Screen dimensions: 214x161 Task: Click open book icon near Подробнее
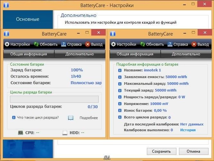coord(71,118)
